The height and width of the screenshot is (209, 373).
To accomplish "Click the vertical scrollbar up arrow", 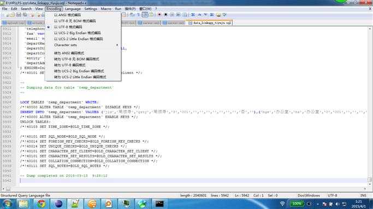I will click(369, 29).
